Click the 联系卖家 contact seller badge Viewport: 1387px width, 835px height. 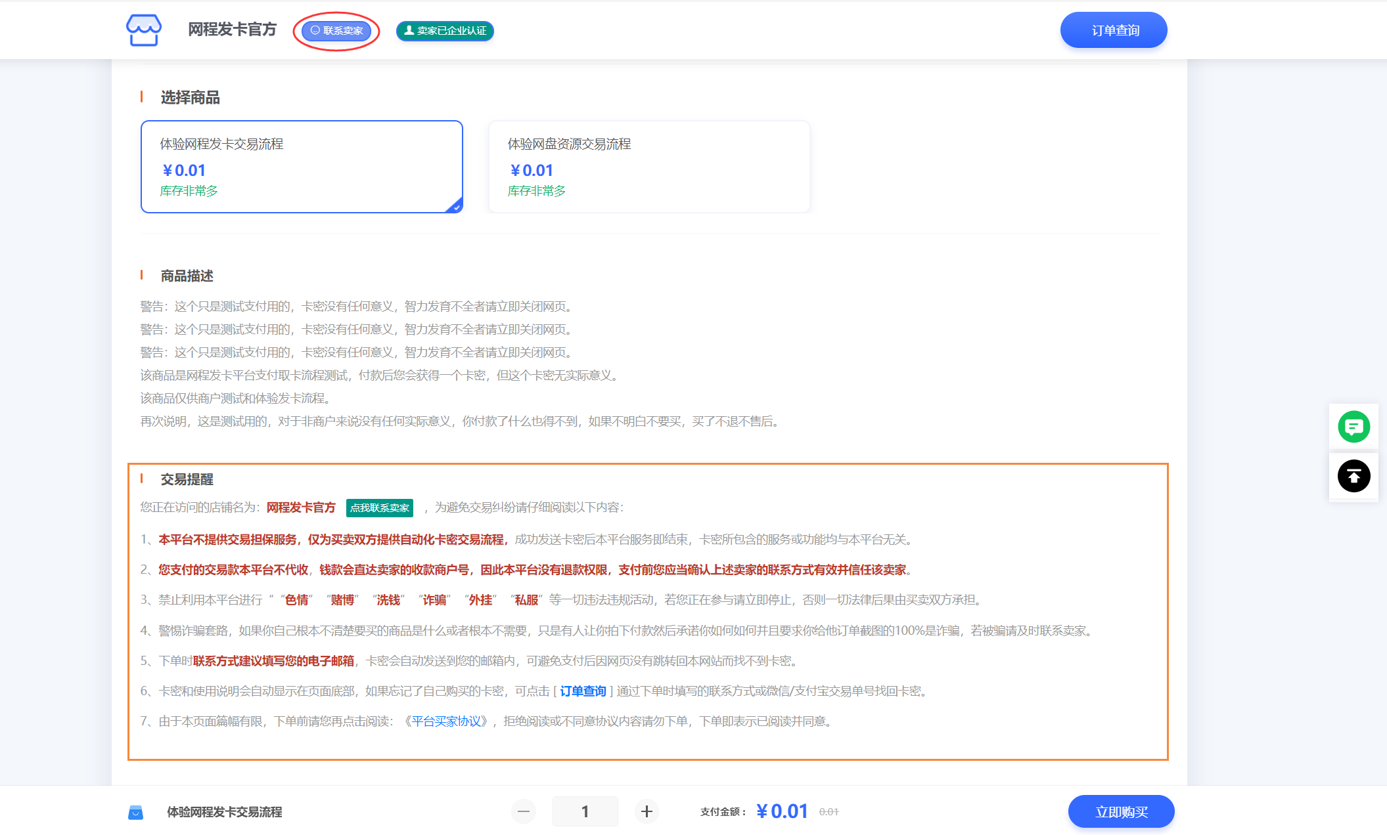point(336,31)
